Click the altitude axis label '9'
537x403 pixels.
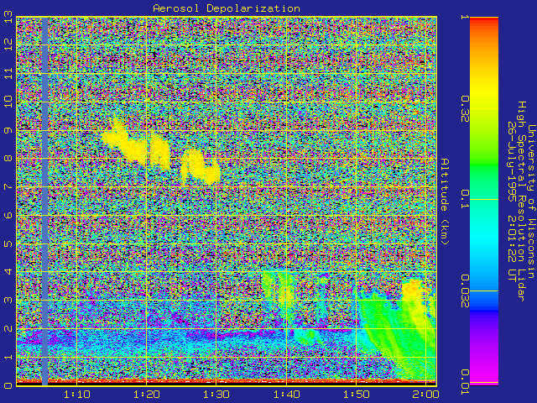[8, 130]
